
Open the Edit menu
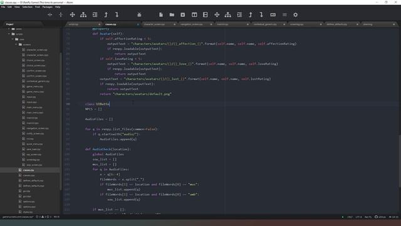pyautogui.click(x=10, y=7)
